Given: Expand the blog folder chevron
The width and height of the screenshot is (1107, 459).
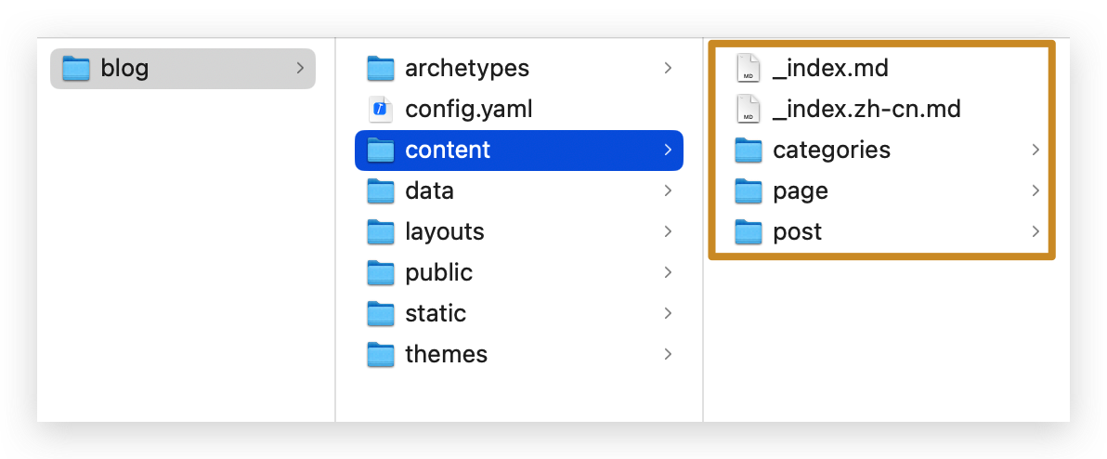Looking at the screenshot, I should point(299,68).
